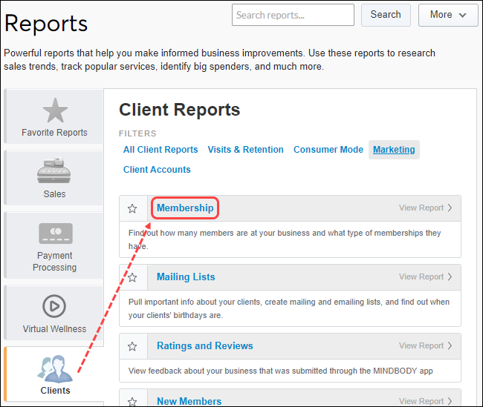The image size is (483, 407).
Task: Click the Clients people icon
Action: click(55, 368)
